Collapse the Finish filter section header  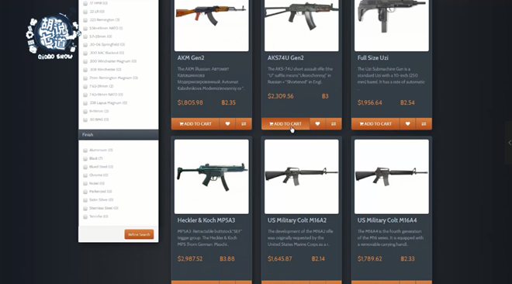(x=119, y=134)
